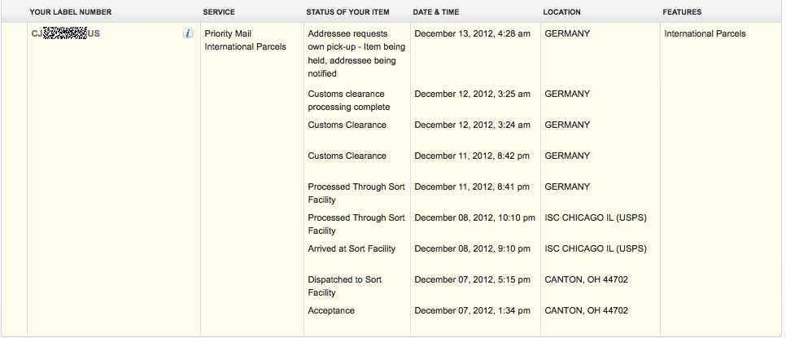Click STATUS OF YOUR ITEM header
The image size is (786, 338).
click(347, 11)
